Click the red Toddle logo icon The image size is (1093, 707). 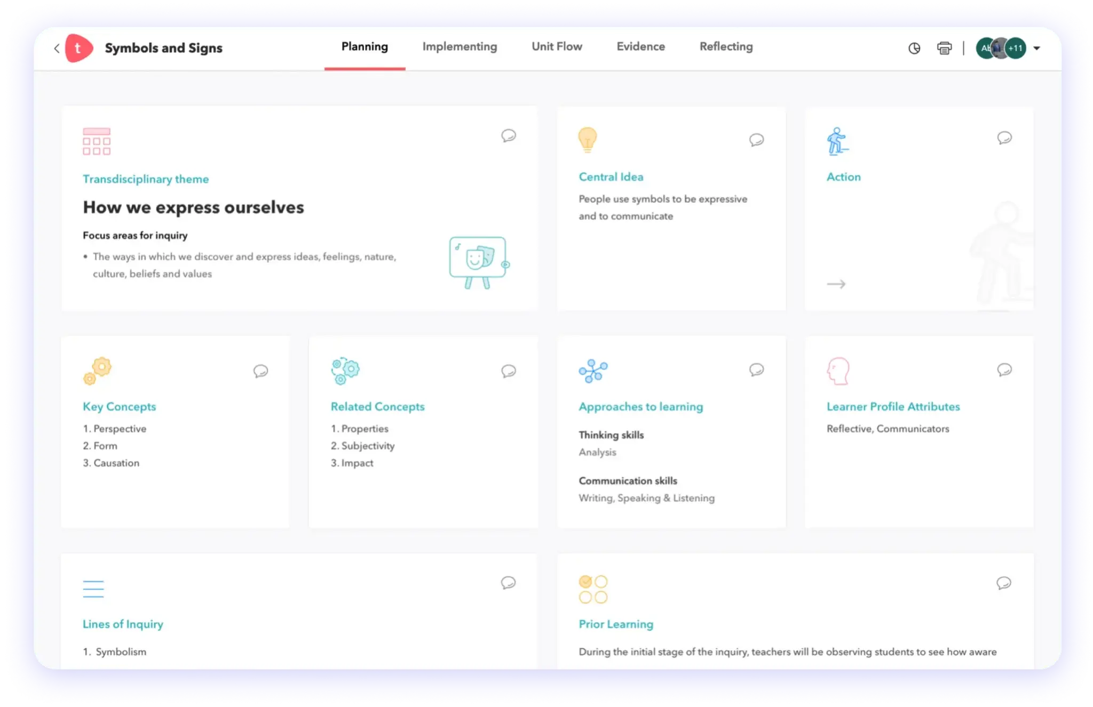[78, 49]
